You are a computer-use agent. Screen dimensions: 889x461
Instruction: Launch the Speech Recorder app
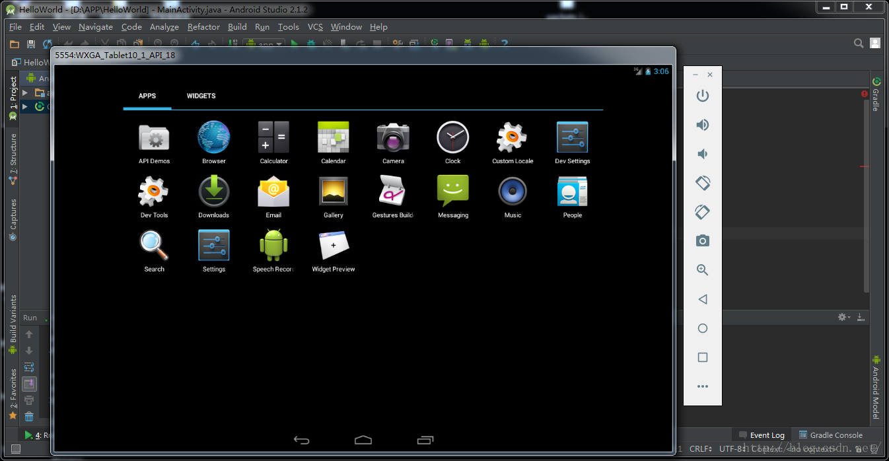[x=273, y=251]
